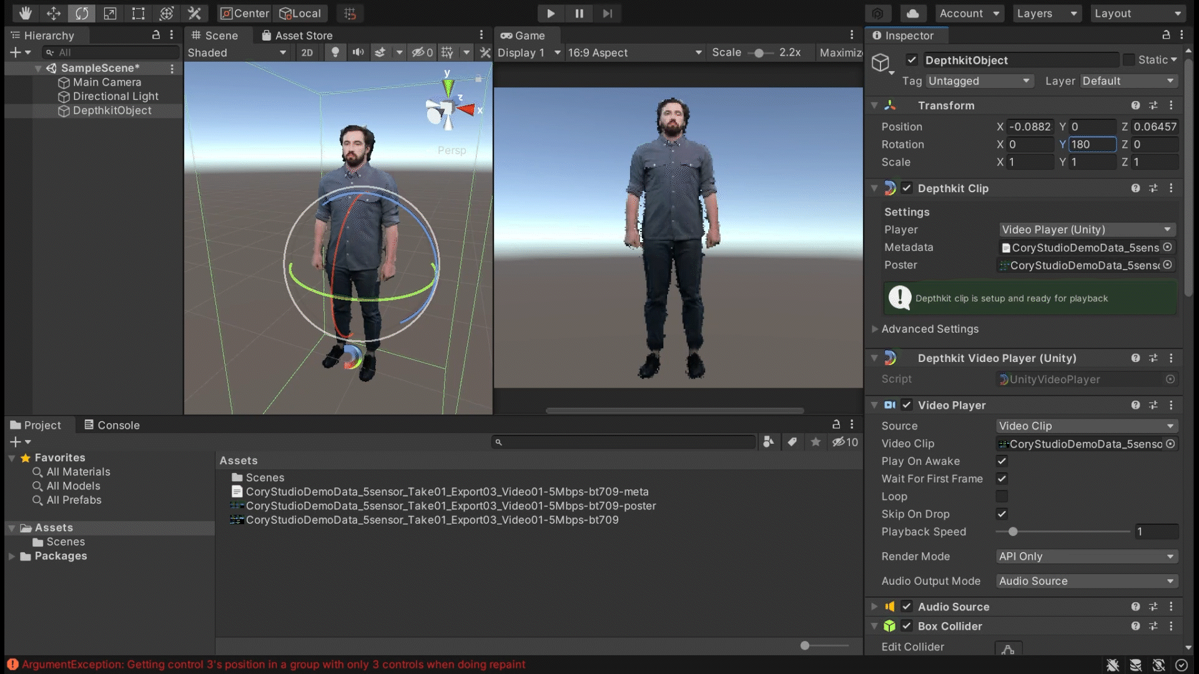Select the Scale tool
The width and height of the screenshot is (1199, 674).
click(110, 13)
